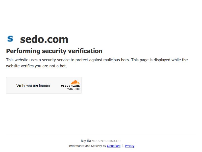
Task: Open the footer Privacy link
Action: point(130,146)
